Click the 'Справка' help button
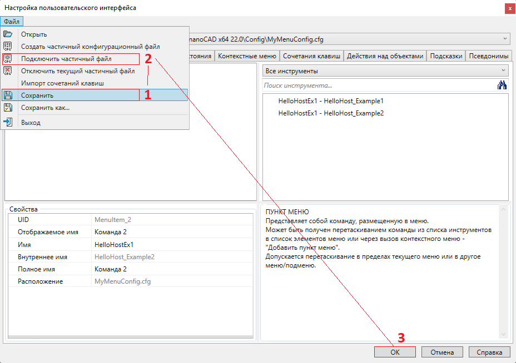Screen dimensions: 516x363 point(489,352)
